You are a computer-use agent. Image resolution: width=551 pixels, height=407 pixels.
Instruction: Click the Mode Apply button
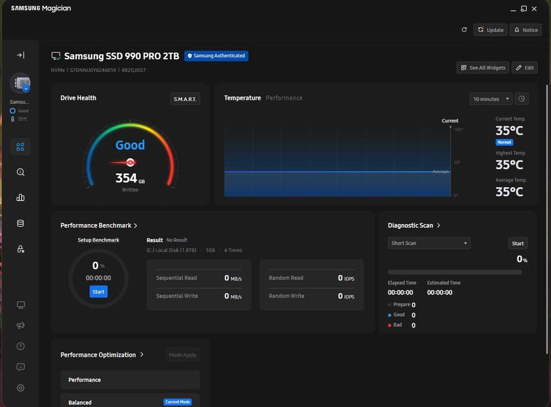pos(182,355)
